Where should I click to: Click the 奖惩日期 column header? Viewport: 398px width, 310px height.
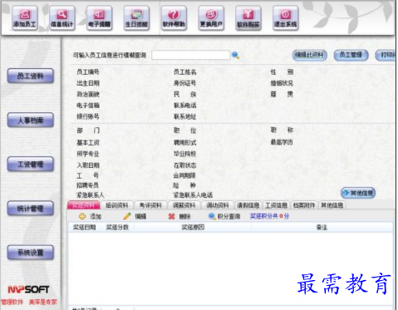point(85,228)
